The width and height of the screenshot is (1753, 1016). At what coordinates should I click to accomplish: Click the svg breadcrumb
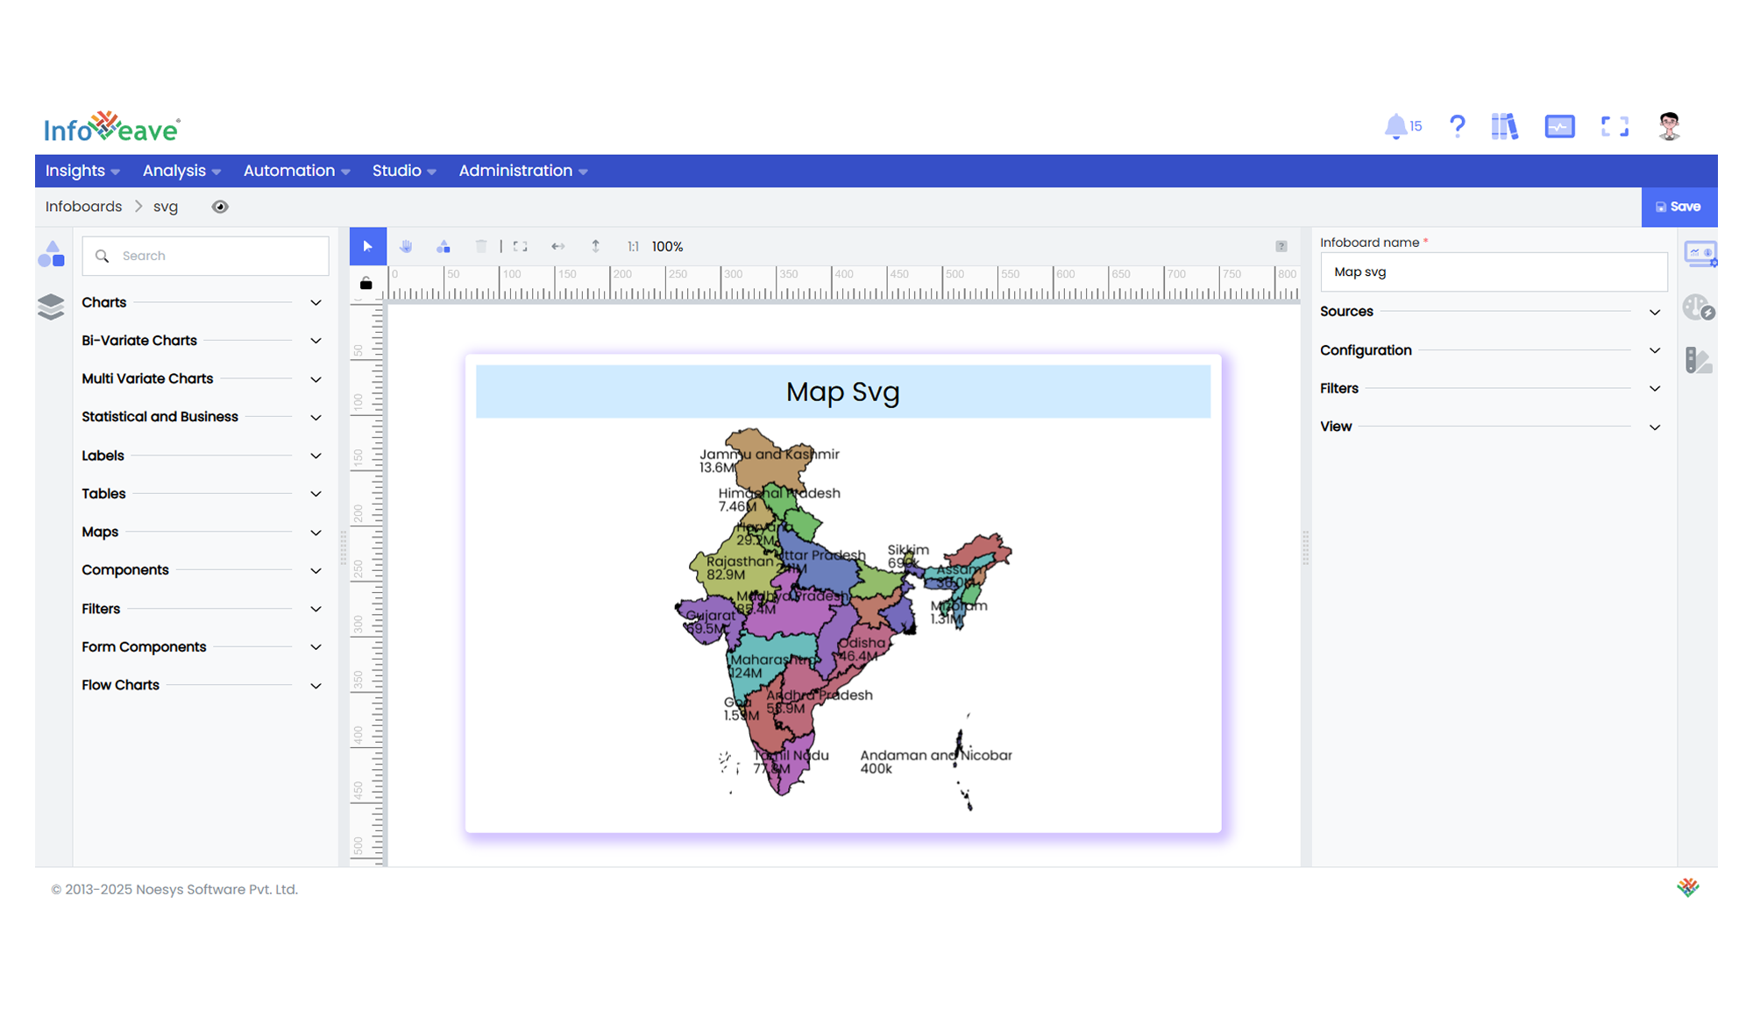pyautogui.click(x=166, y=207)
